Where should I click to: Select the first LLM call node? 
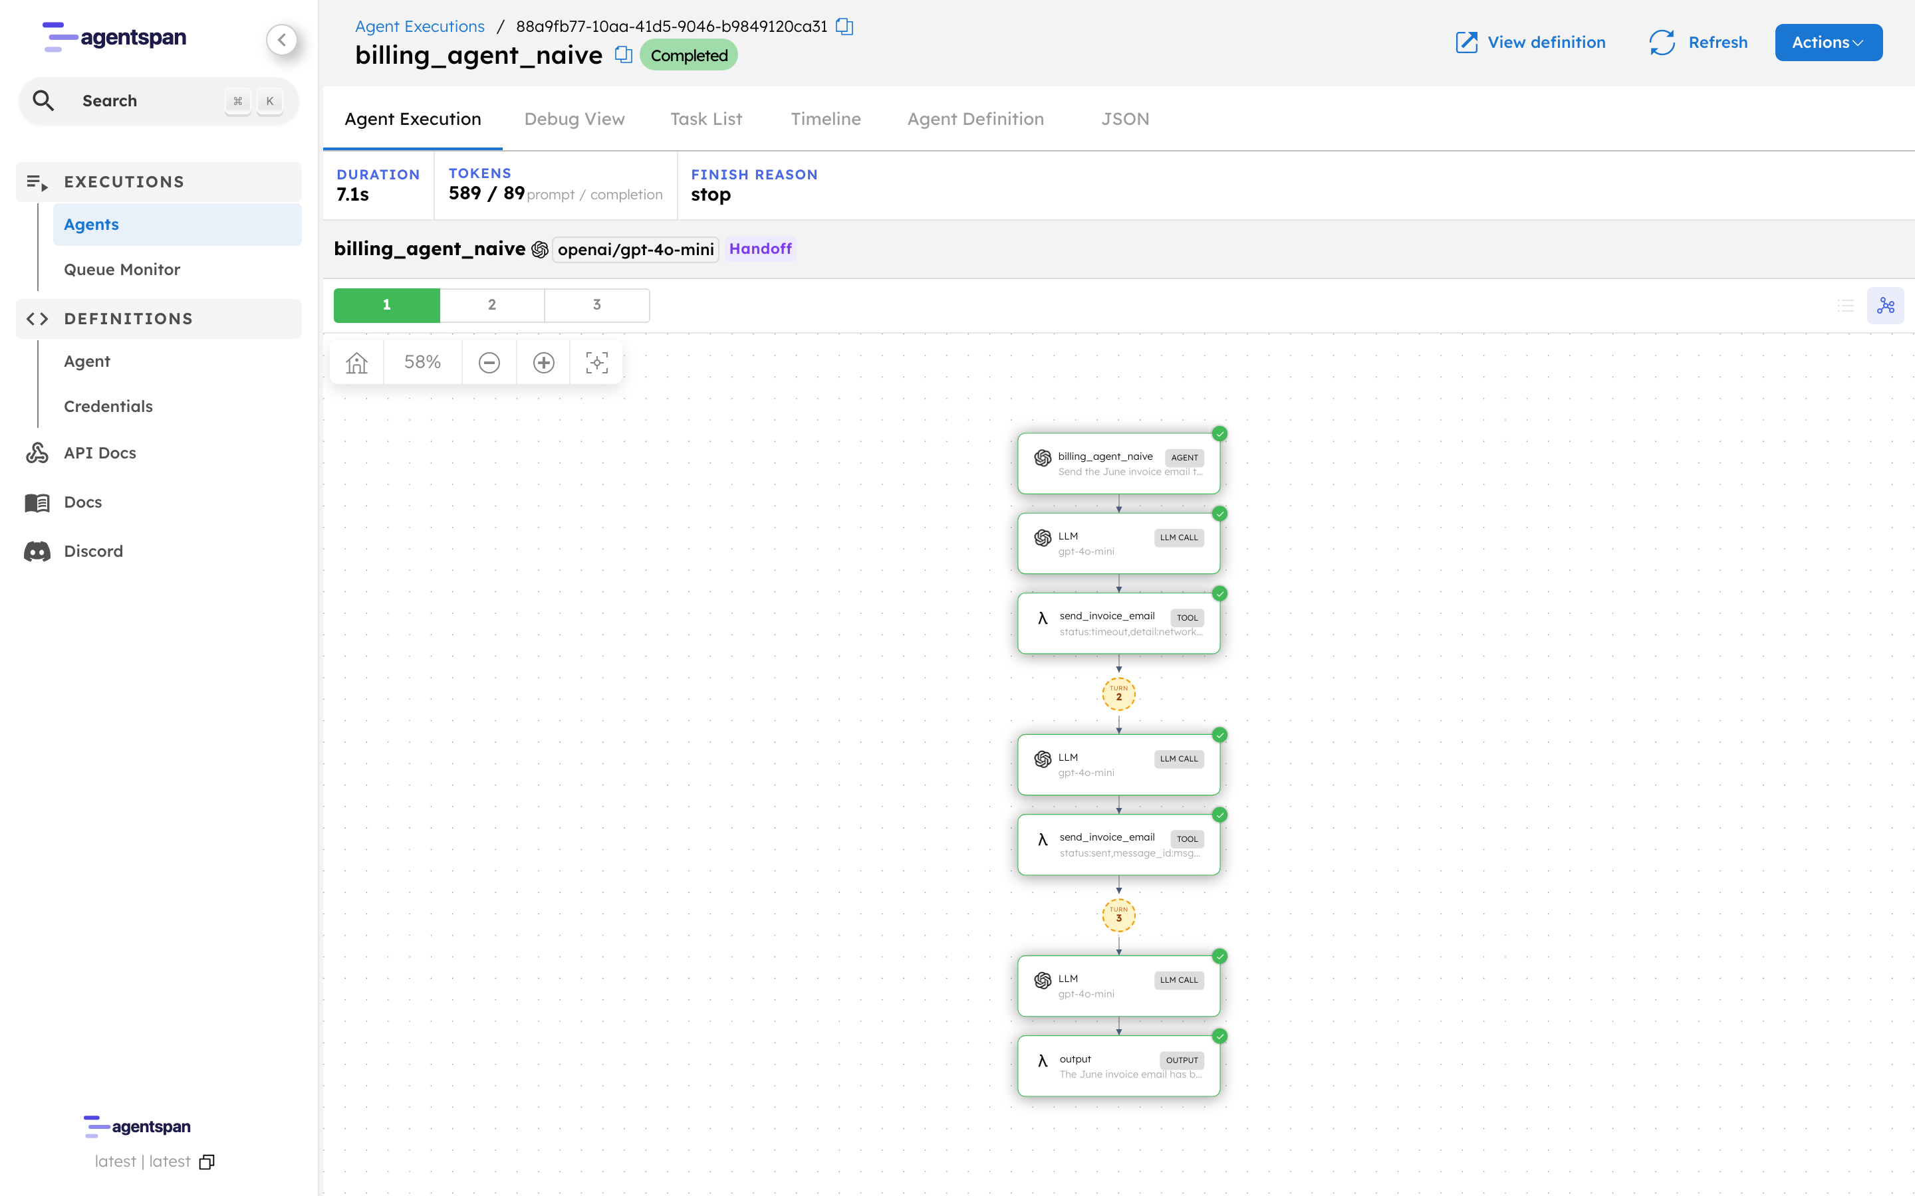click(x=1118, y=544)
